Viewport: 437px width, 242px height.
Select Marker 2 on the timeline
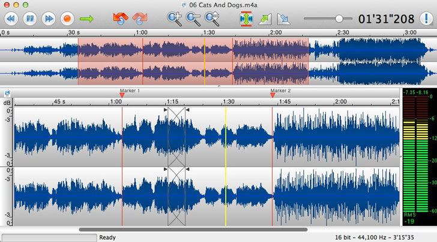(x=273, y=94)
